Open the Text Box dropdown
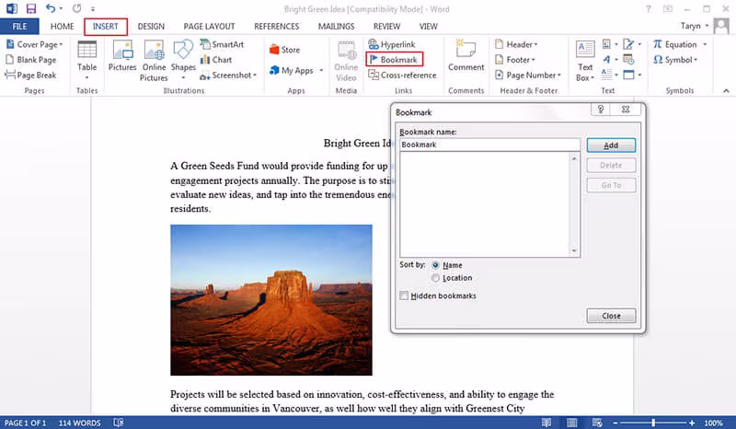 [585, 61]
